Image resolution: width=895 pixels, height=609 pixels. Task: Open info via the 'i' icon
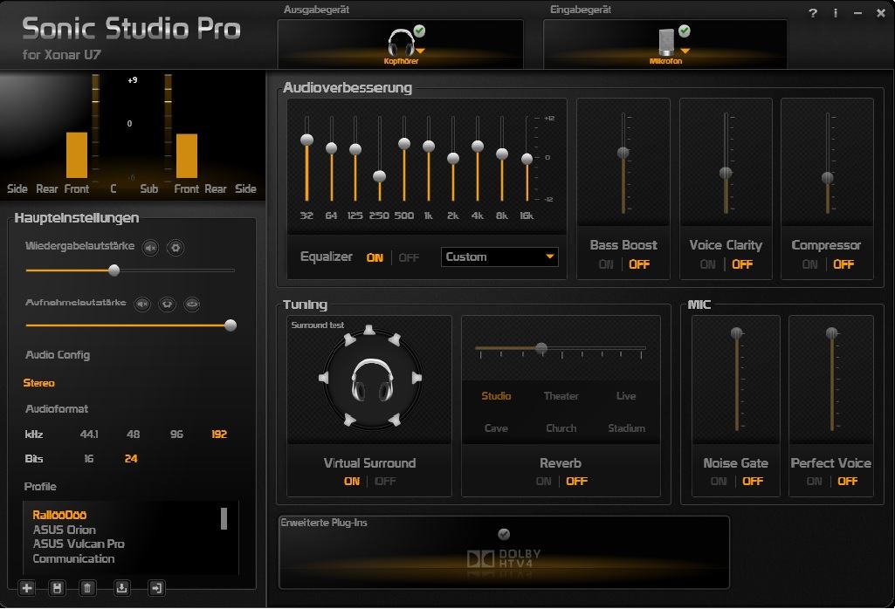(836, 13)
